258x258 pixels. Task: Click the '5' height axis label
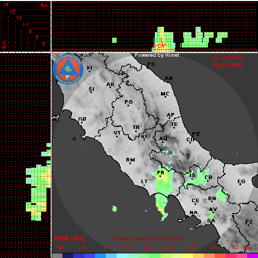click(x=44, y=44)
